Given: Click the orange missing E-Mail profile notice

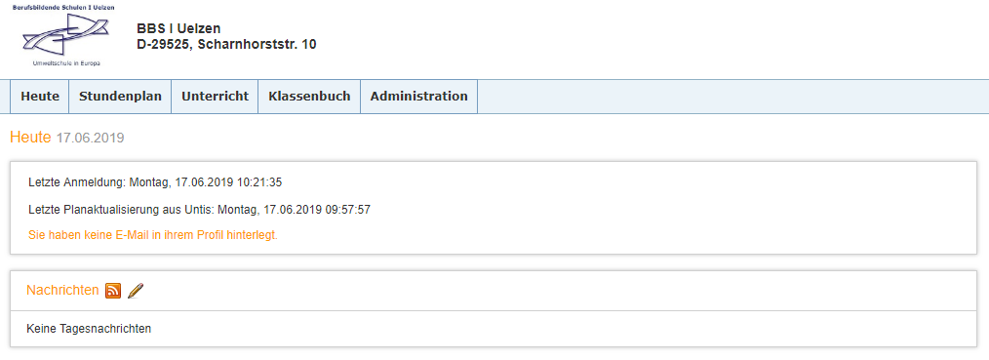Looking at the screenshot, I should (152, 235).
